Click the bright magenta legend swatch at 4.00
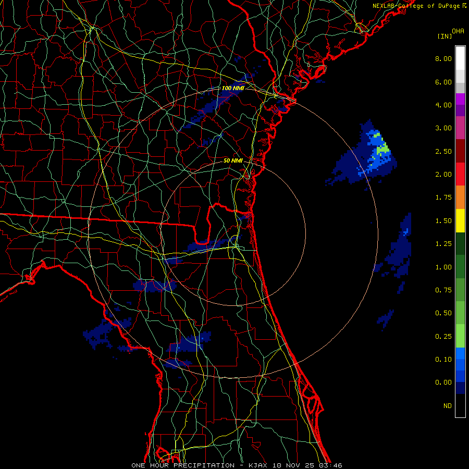The image size is (469, 469). [x=460, y=99]
